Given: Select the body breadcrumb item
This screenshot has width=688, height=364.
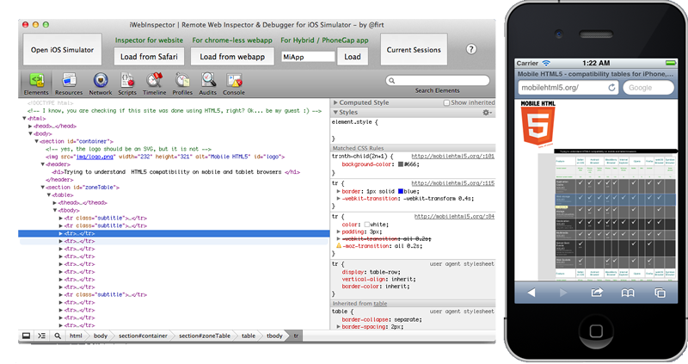Looking at the screenshot, I should 101,336.
